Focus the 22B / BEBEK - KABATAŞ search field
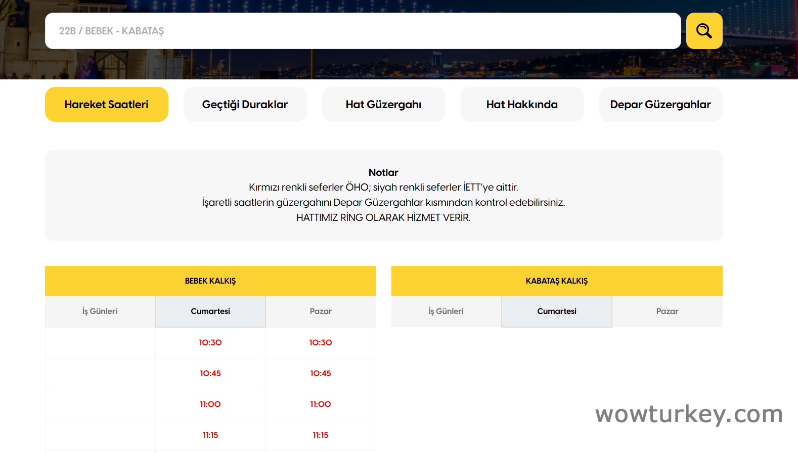 tap(362, 31)
